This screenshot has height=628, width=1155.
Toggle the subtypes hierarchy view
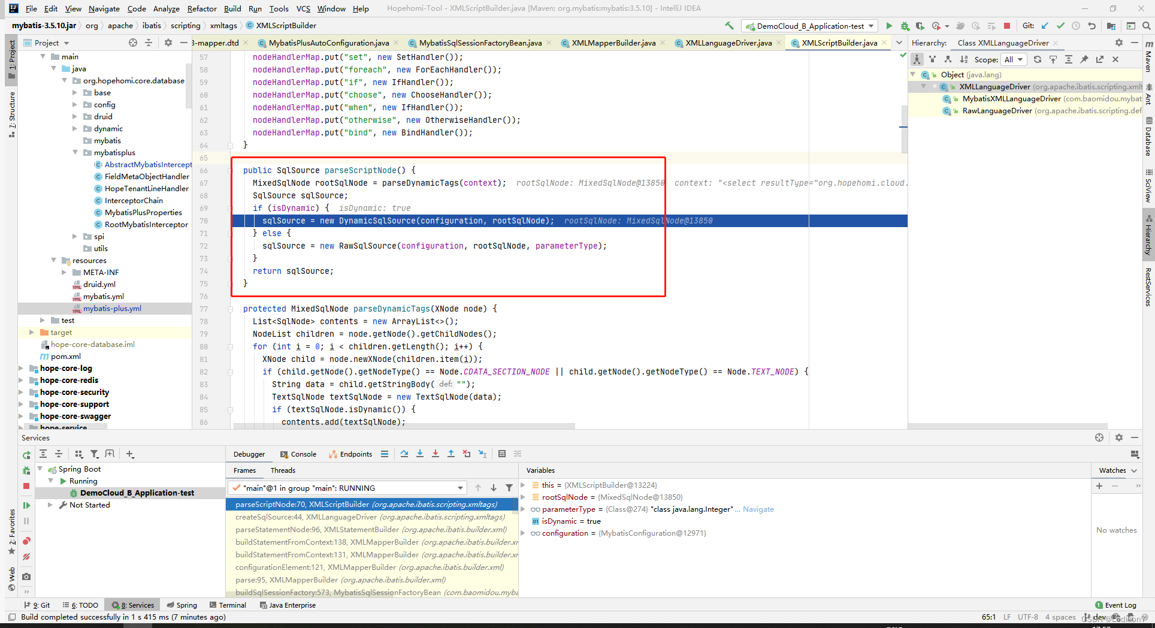(948, 59)
